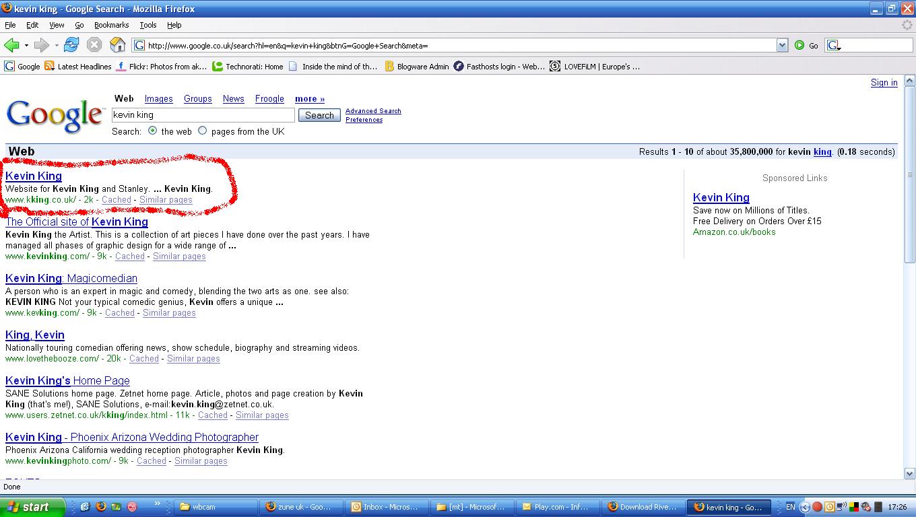The width and height of the screenshot is (916, 517).
Task: Switch to zune uk Firefox taskbar button
Action: (x=302, y=507)
